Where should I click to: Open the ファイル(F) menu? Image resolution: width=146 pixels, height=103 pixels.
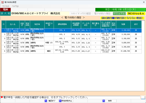click(x=6, y=6)
